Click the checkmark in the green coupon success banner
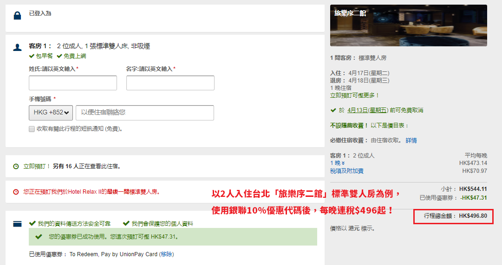 [39, 237]
